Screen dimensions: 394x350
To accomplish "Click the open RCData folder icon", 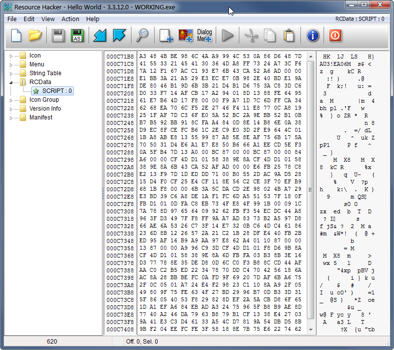I will [x=23, y=82].
